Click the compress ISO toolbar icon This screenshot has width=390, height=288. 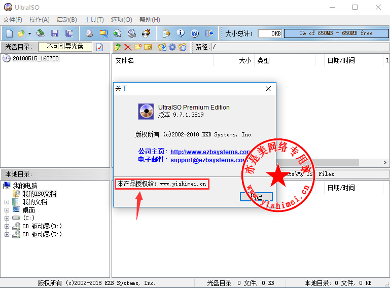tap(103, 33)
